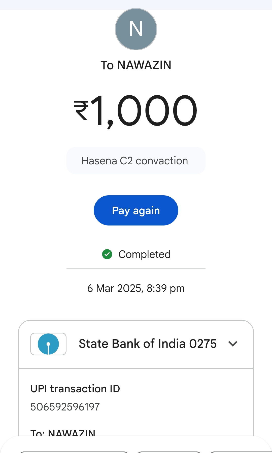
Task: Tap State Bank of India 0275 label
Action: pos(148,344)
